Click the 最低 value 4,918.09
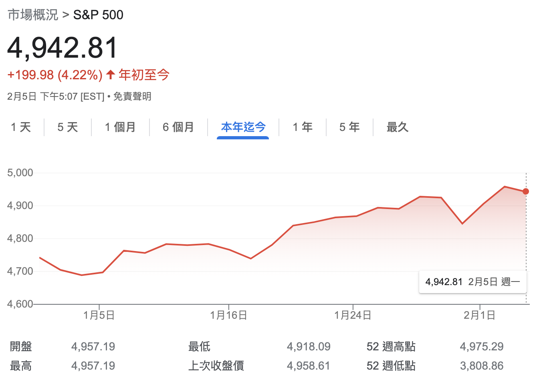 click(x=309, y=346)
